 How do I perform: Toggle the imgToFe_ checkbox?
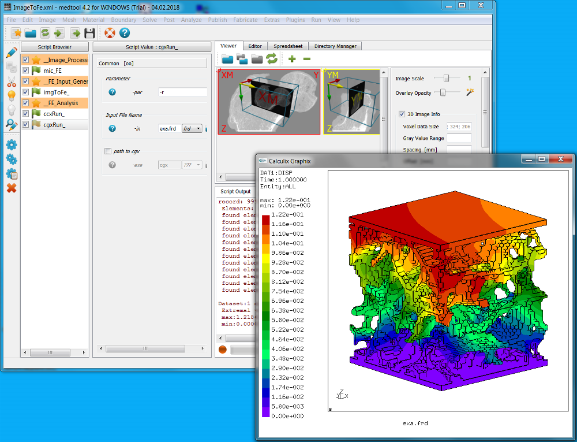coord(25,92)
